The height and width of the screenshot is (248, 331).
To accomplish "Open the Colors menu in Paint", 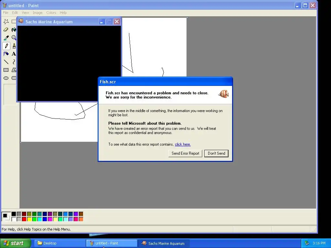I will 51,13.
